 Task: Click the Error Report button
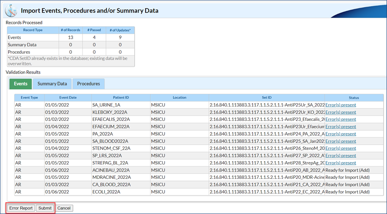click(21, 208)
